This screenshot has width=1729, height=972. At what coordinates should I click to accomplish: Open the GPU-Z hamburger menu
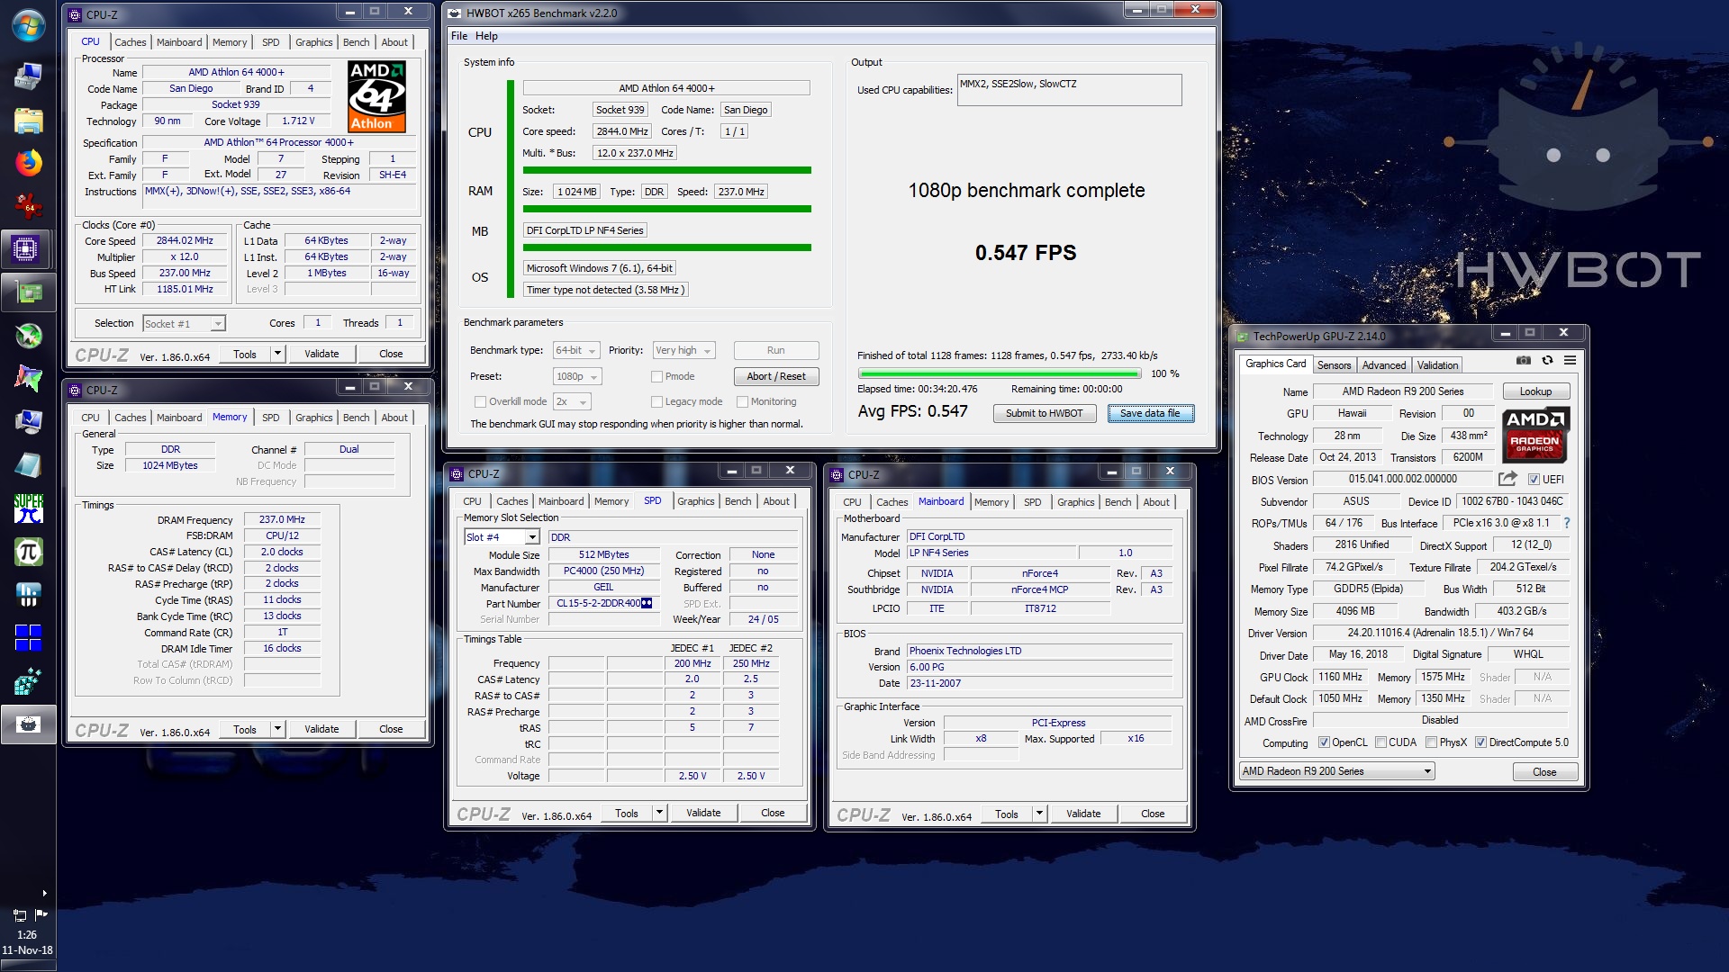click(1570, 361)
